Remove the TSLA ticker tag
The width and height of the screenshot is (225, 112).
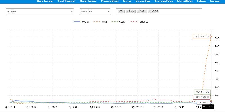pyautogui.click(x=128, y=11)
